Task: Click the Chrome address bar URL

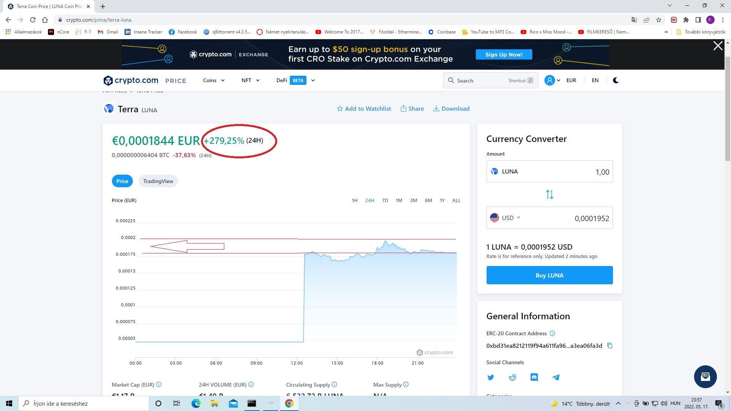Action: point(99,20)
